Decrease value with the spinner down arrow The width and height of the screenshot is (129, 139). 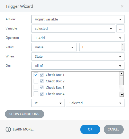pyautogui.click(x=123, y=49)
